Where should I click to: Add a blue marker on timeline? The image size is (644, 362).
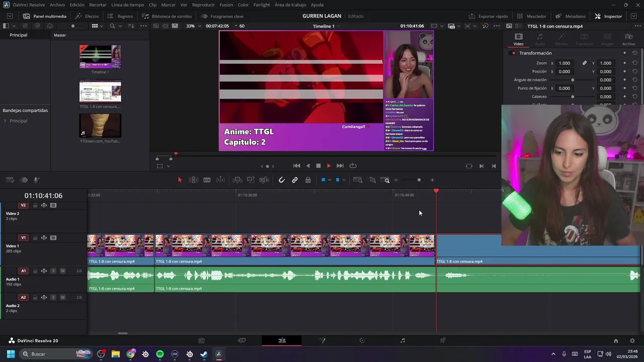click(x=337, y=180)
